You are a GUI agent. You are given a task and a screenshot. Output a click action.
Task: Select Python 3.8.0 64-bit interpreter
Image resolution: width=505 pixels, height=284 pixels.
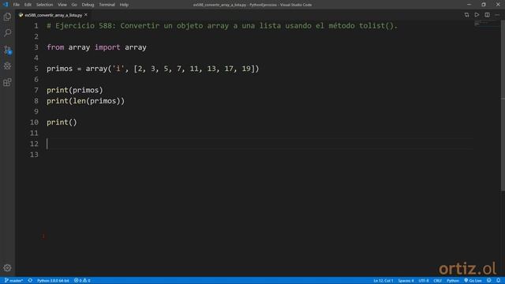pyautogui.click(x=53, y=281)
